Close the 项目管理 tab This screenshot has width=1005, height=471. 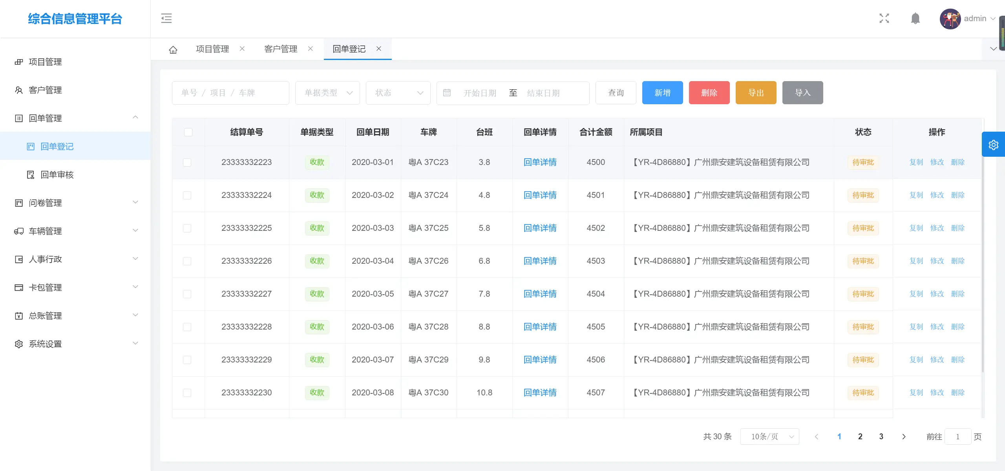tap(242, 49)
